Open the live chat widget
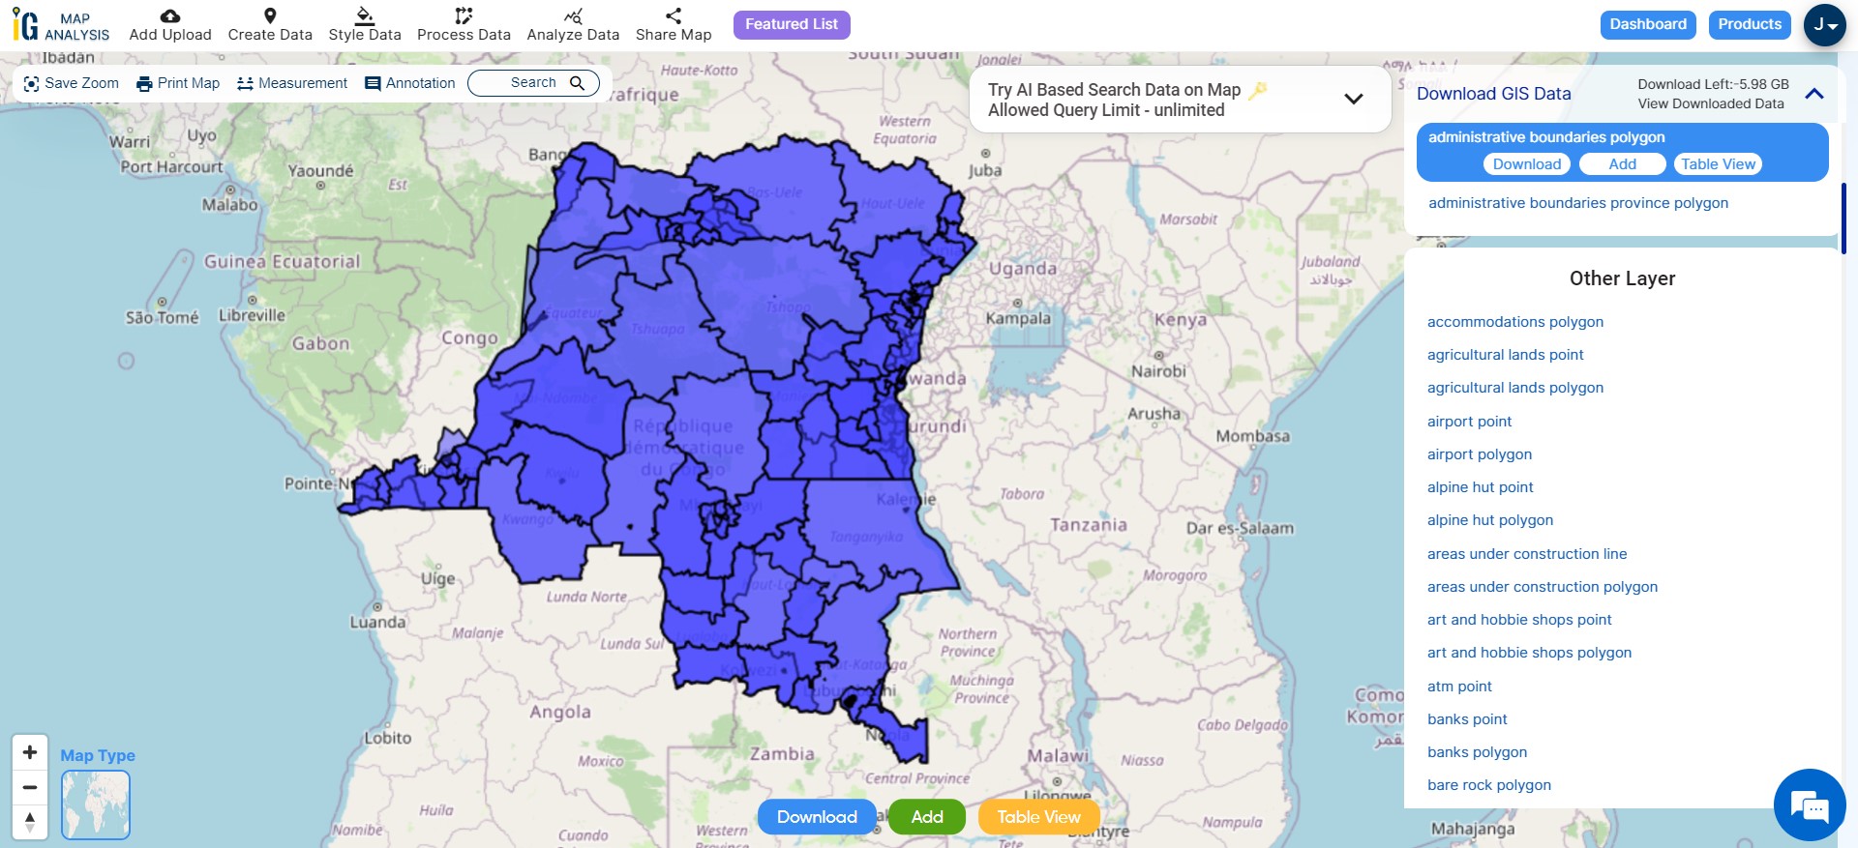 coord(1809,805)
